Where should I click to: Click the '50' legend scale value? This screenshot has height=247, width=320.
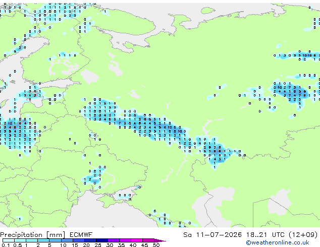click(x=156, y=245)
